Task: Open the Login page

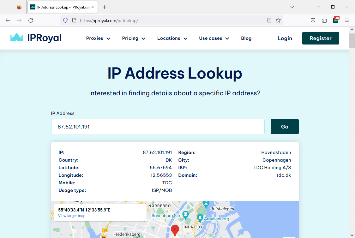Action: tap(285, 38)
